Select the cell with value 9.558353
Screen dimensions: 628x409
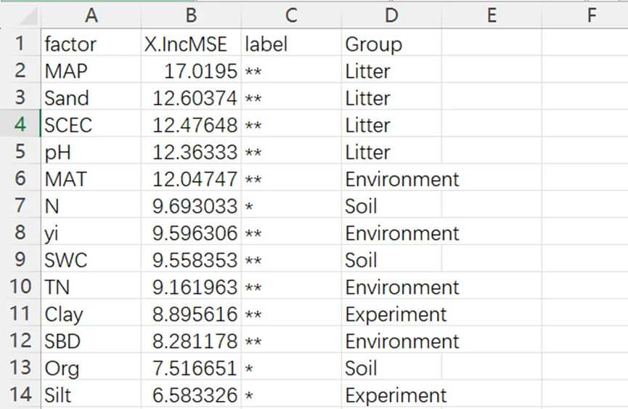pyautogui.click(x=190, y=260)
